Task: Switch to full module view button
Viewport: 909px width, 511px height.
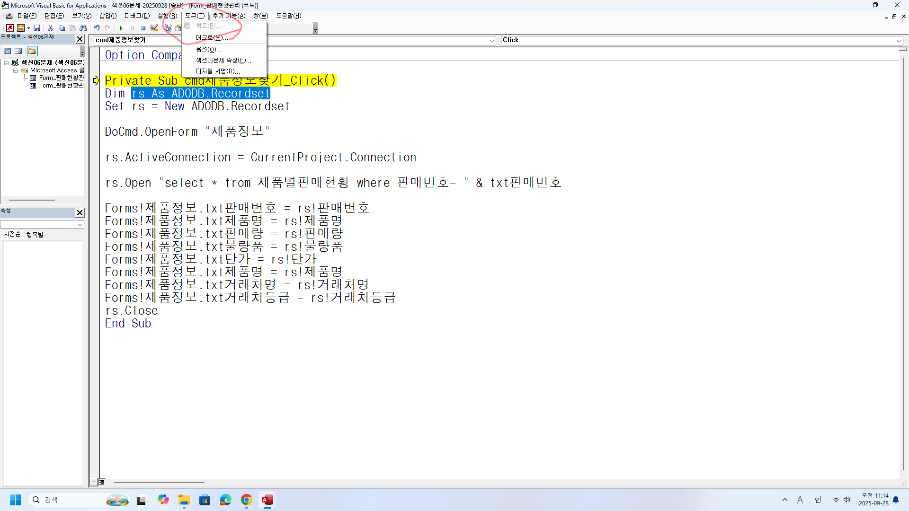Action: click(x=102, y=482)
